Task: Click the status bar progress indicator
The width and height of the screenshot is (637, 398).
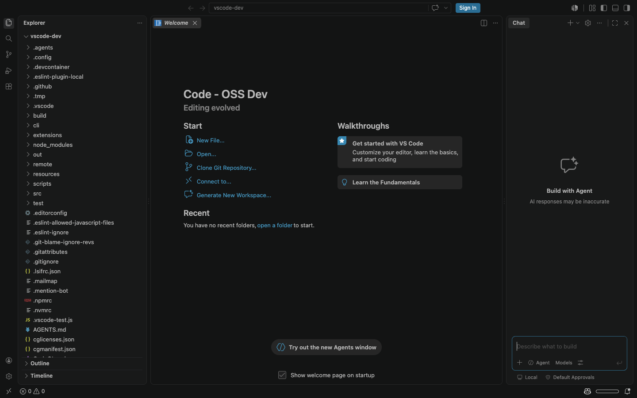Action: pyautogui.click(x=607, y=391)
